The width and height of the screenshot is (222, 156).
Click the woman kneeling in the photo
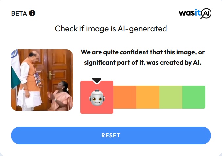60,96
